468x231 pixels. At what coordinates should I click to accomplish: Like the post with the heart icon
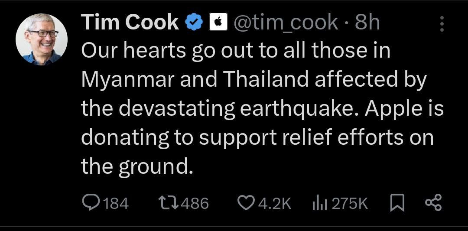coord(247,203)
